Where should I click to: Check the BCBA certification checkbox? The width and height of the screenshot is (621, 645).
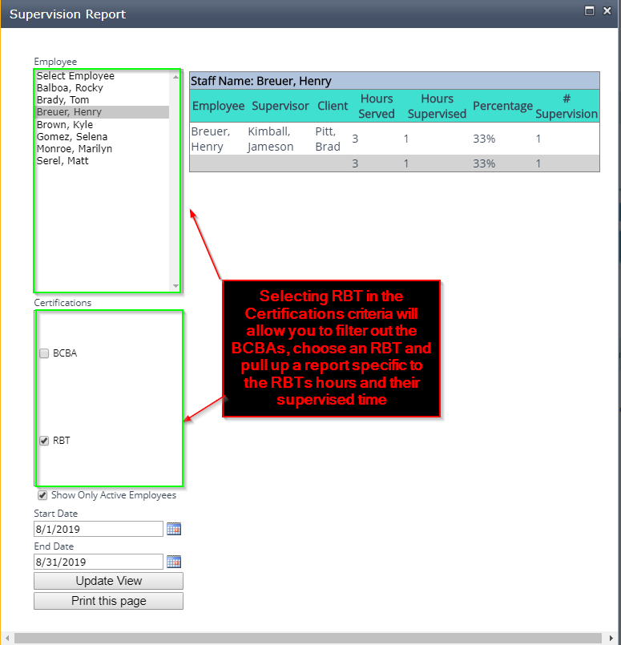tap(44, 353)
